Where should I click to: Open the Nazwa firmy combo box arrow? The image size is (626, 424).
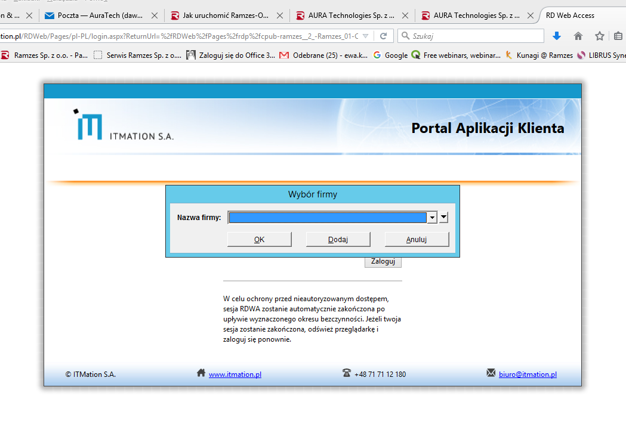point(432,218)
